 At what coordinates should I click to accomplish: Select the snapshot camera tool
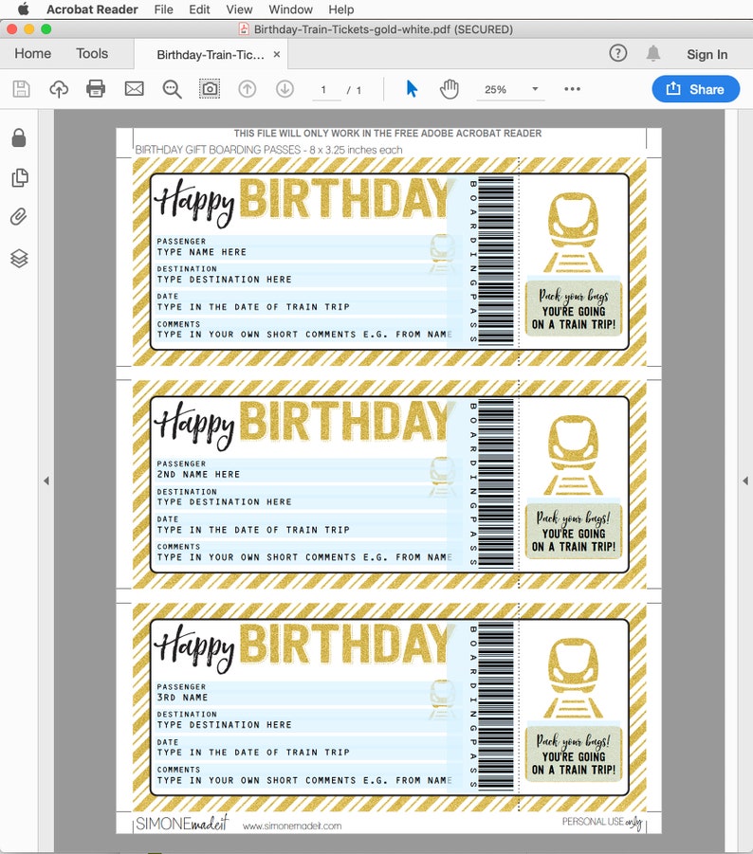tap(210, 89)
